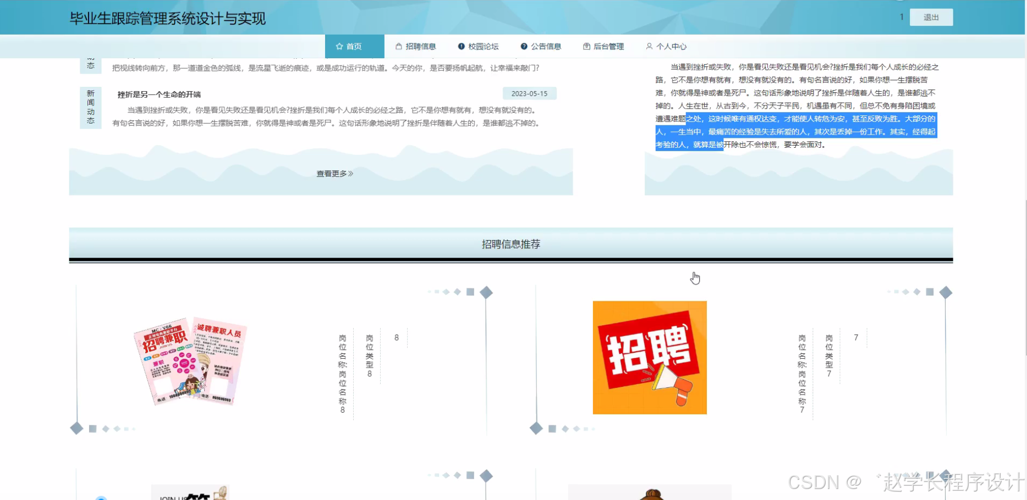The width and height of the screenshot is (1027, 500).
Task: Click the orange 招聘 recruitment image
Action: click(650, 357)
